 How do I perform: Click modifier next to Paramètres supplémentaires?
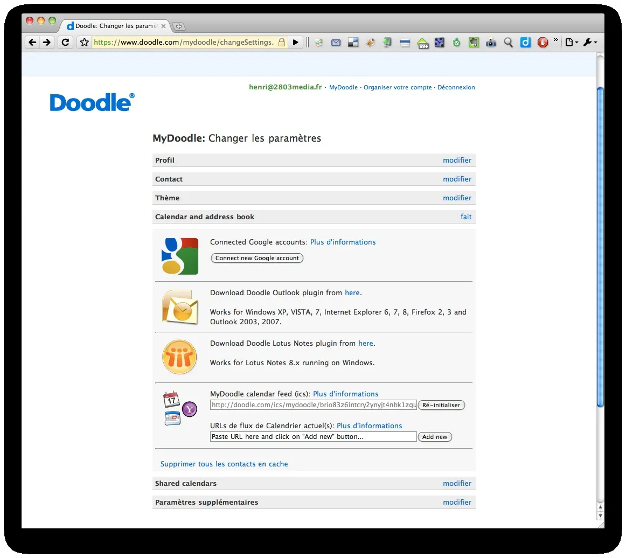coord(457,502)
